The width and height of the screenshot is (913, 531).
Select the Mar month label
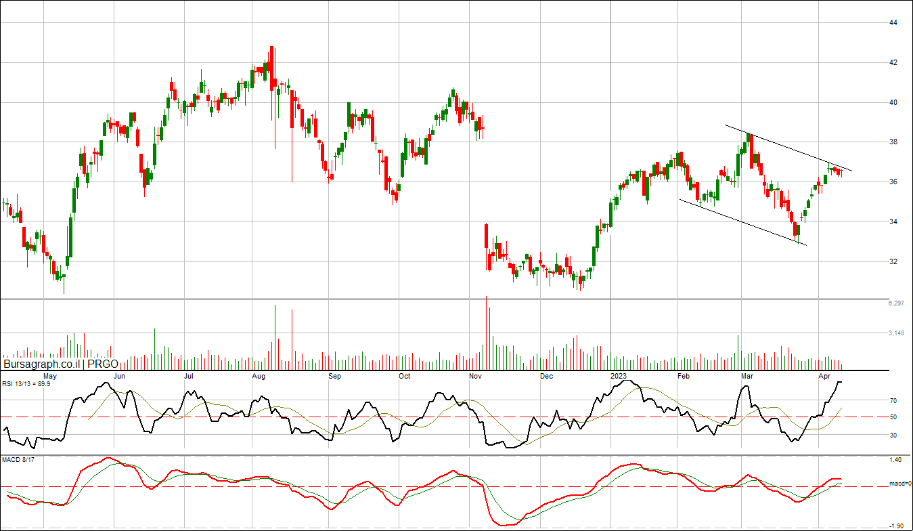click(x=747, y=375)
